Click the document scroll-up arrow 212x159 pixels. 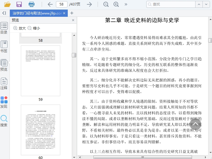pos(210,19)
